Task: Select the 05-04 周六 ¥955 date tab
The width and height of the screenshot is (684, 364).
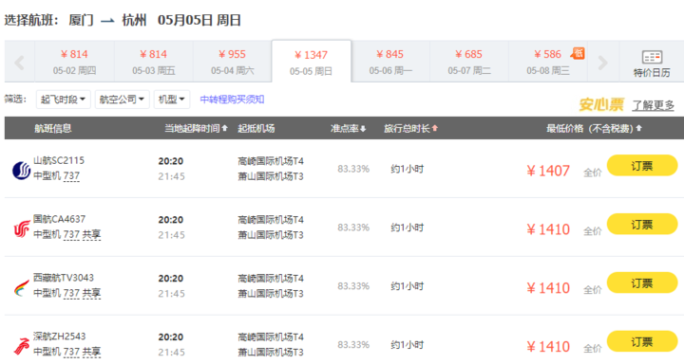Action: click(233, 62)
